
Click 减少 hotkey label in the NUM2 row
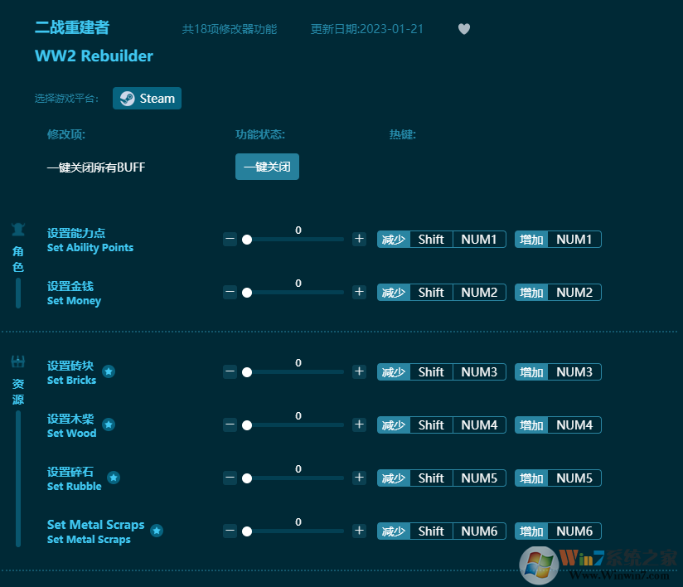click(x=394, y=293)
